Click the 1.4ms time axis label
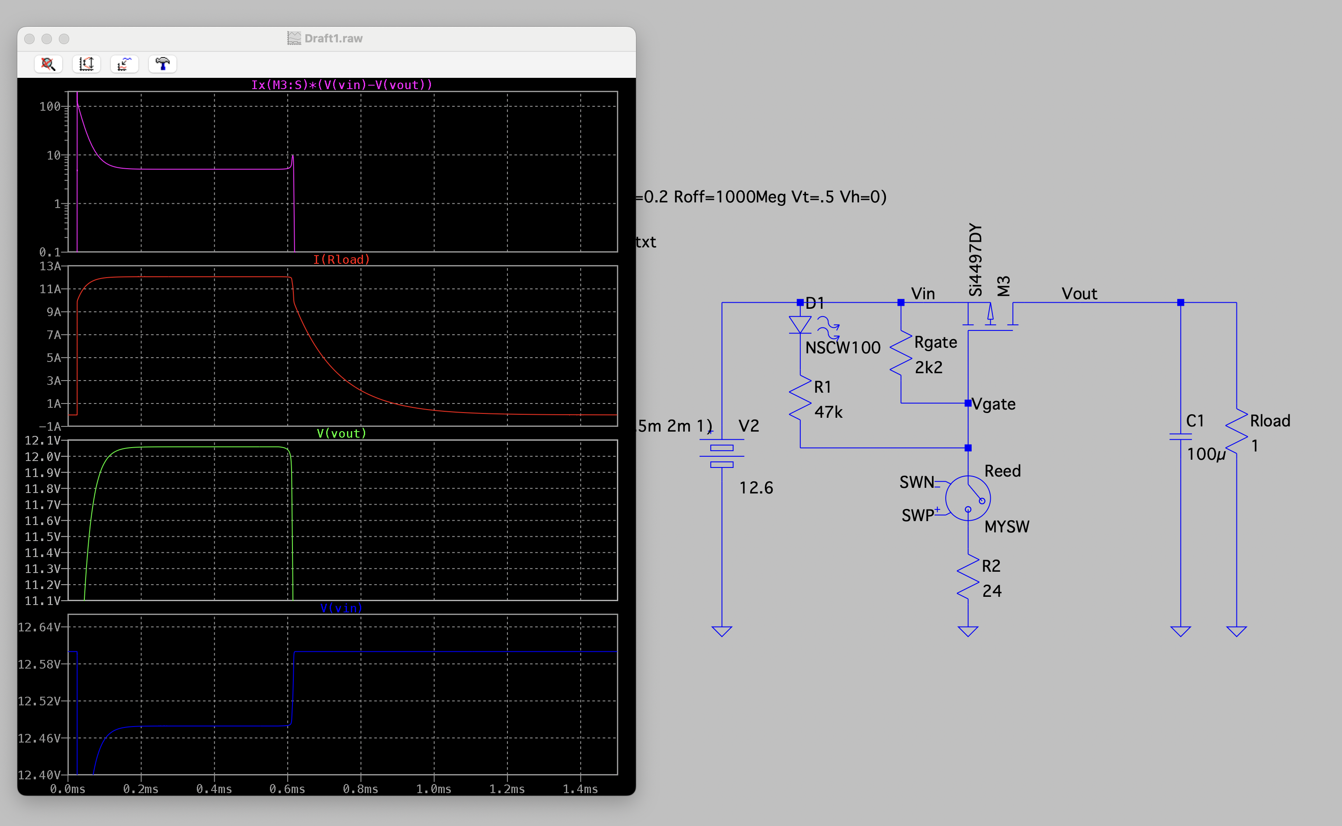Image resolution: width=1342 pixels, height=826 pixels. coord(580,789)
